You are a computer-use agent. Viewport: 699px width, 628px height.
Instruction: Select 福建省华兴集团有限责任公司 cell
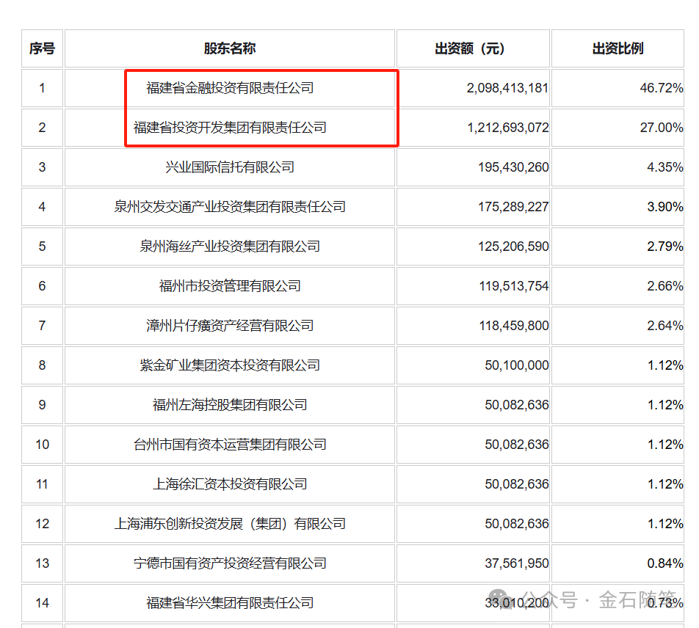(230, 603)
